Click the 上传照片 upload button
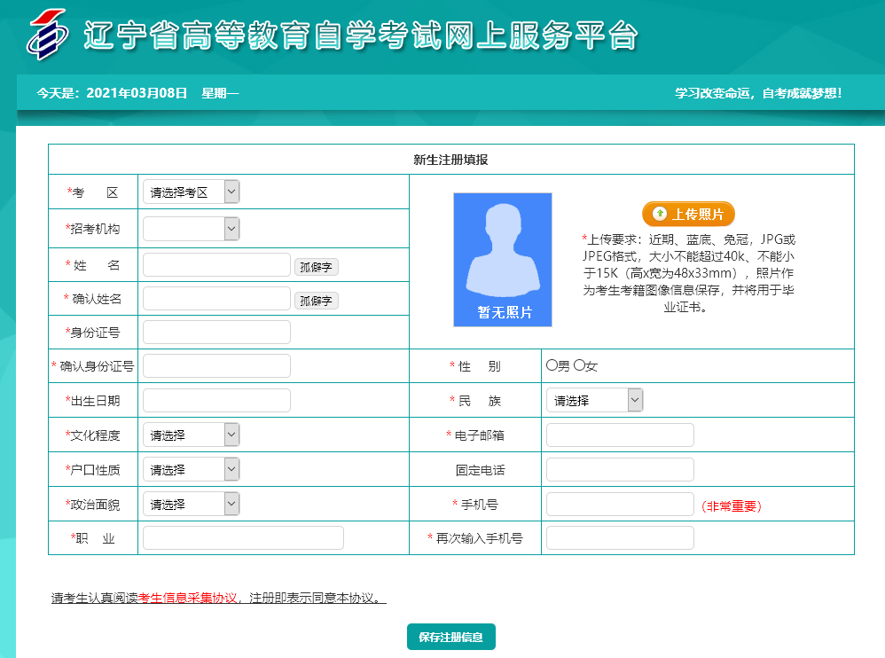885x658 pixels. point(691,214)
